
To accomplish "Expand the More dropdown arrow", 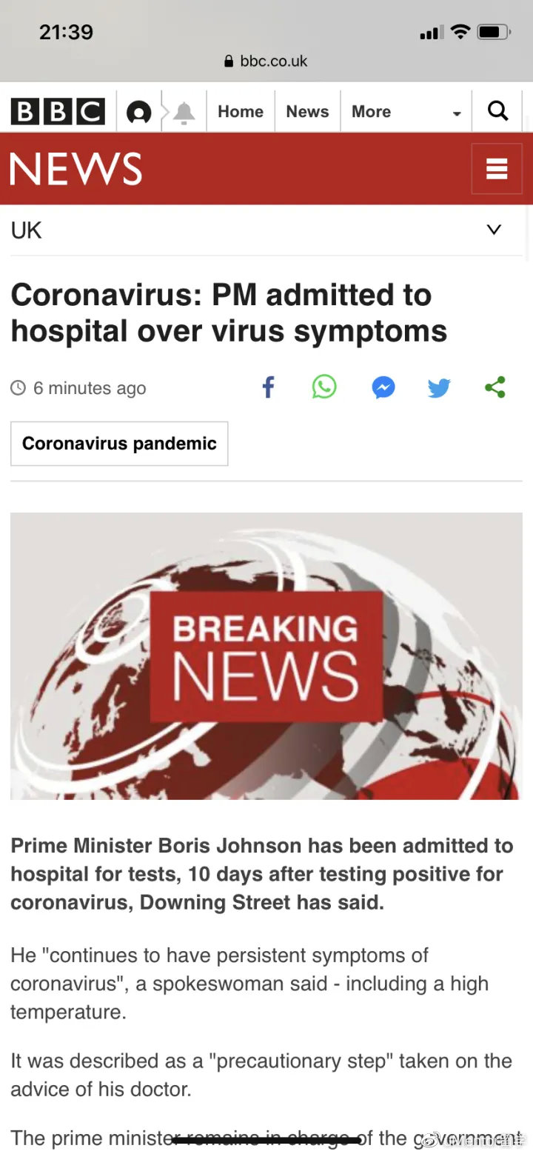I will tap(457, 113).
